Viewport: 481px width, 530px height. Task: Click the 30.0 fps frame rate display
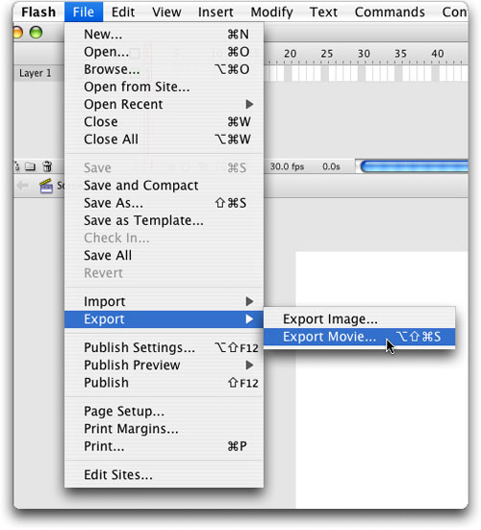coord(287,166)
